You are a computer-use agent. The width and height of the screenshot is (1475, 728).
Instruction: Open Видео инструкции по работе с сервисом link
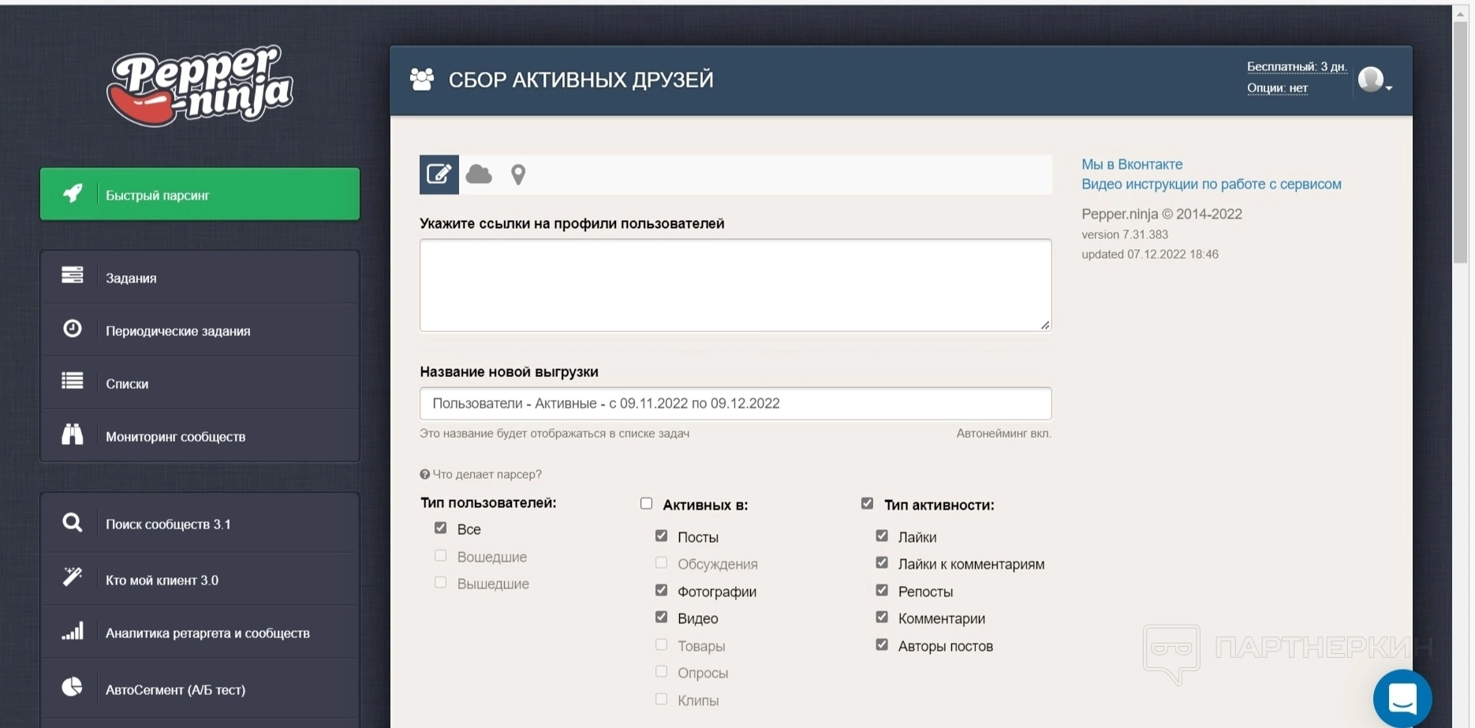pos(1212,184)
